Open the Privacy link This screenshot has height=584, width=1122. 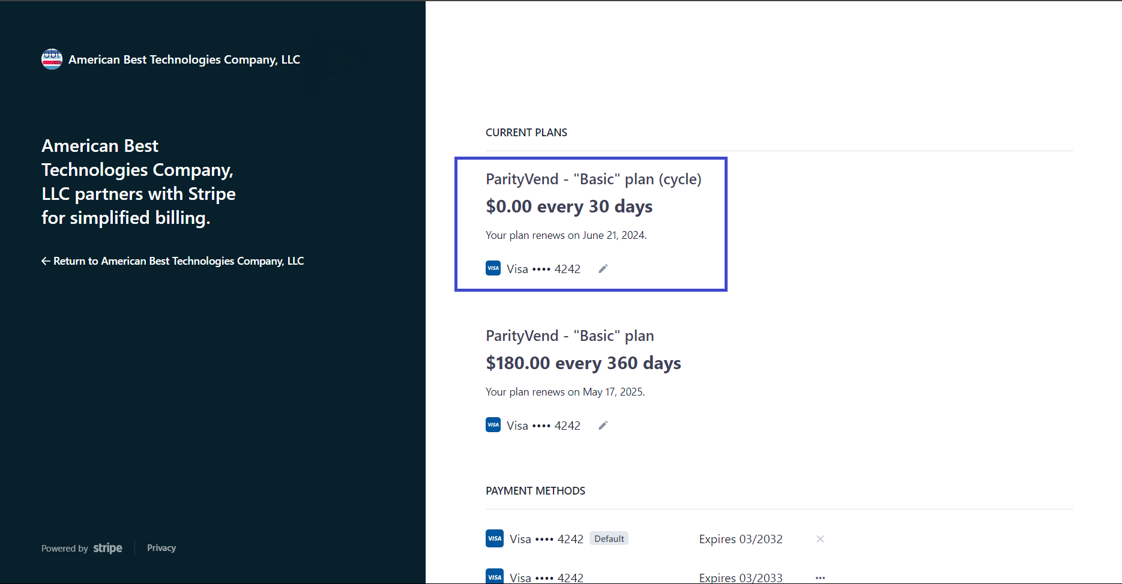coord(161,548)
